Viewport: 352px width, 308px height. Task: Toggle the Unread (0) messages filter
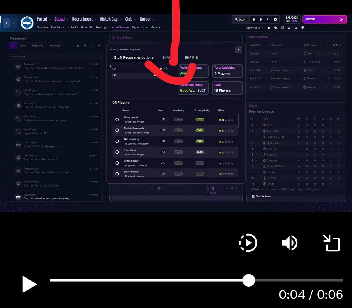55,45
